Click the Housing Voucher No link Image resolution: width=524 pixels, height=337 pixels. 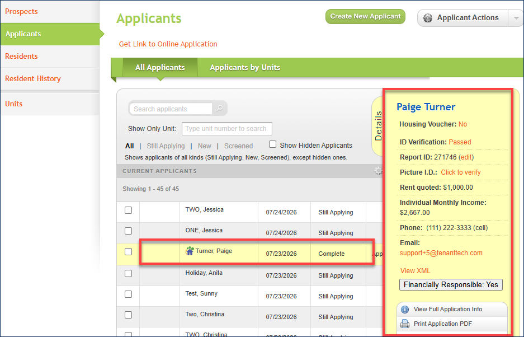pos(462,124)
